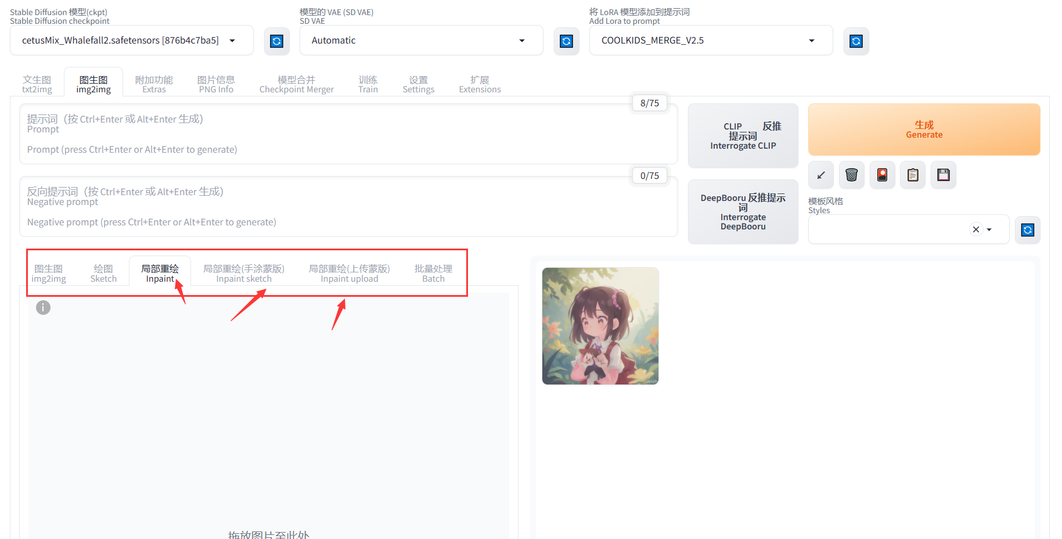Switch to the txt2img tab
1062x539 pixels.
coord(37,84)
